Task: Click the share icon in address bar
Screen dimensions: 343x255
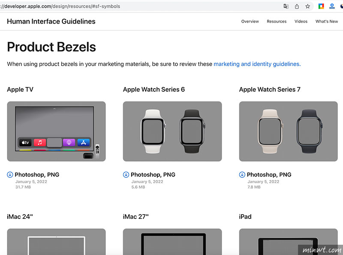Action: click(x=297, y=6)
